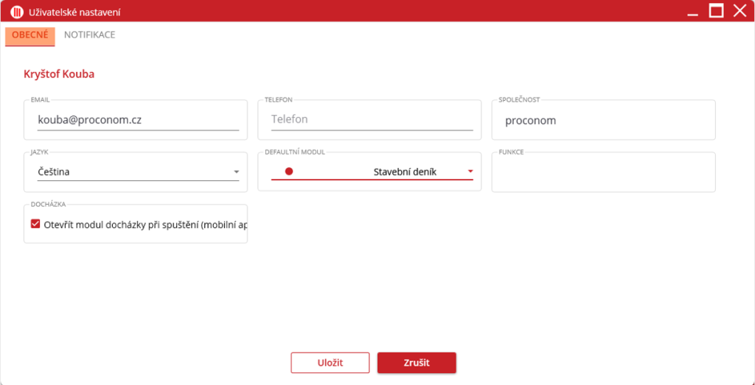This screenshot has width=755, height=385.
Task: Switch to the NOTIFIKACE tab
Action: tap(89, 35)
